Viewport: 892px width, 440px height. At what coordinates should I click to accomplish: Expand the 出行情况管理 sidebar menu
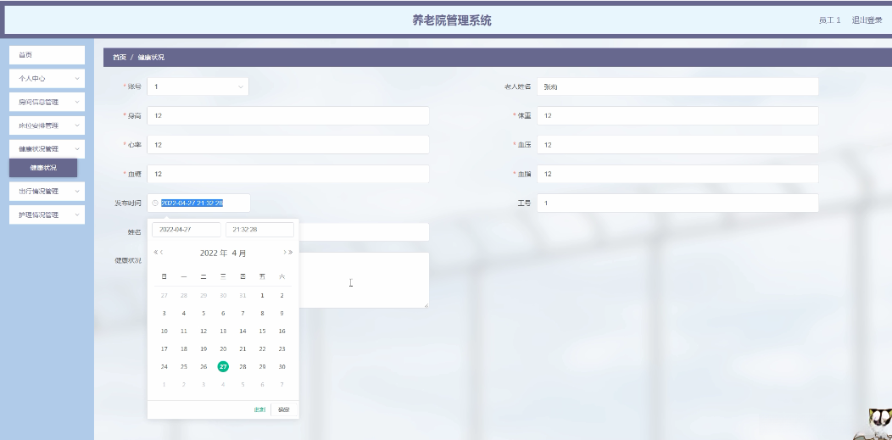click(x=47, y=191)
